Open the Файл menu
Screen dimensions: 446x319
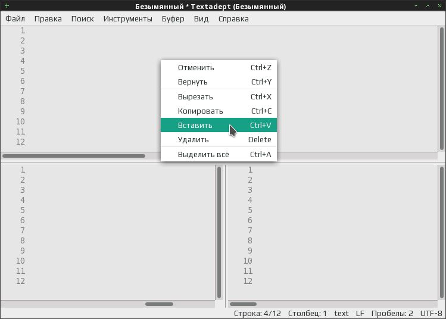tap(15, 19)
